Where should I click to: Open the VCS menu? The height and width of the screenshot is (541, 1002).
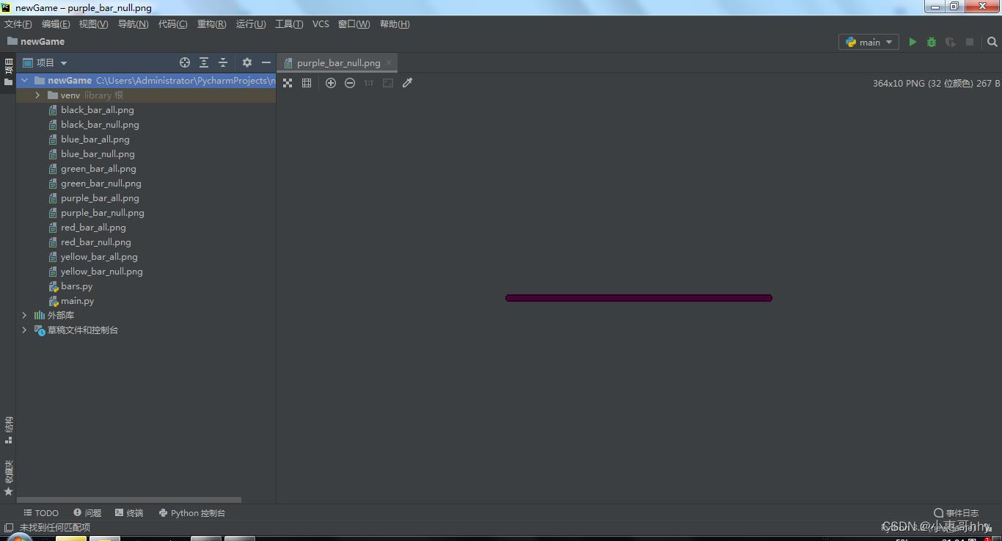point(321,24)
